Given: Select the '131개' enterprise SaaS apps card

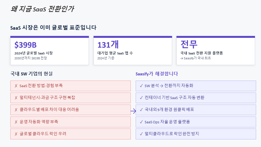Looking at the screenshot, I should 133,51.
